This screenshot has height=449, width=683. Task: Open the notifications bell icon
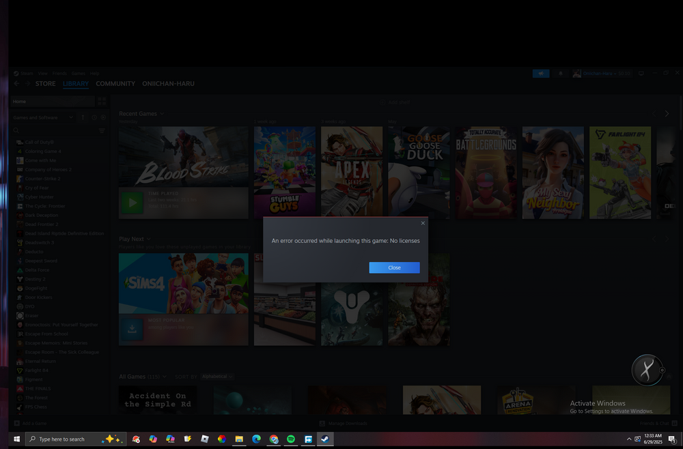coord(561,74)
